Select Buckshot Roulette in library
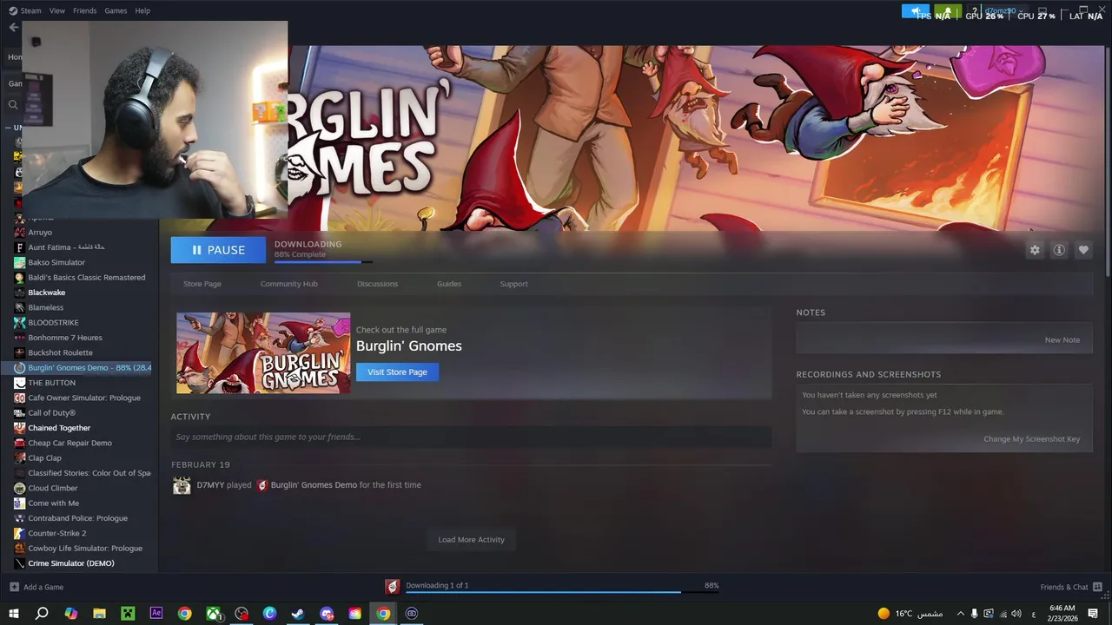Screen dimensions: 1112x625 tap(60, 352)
